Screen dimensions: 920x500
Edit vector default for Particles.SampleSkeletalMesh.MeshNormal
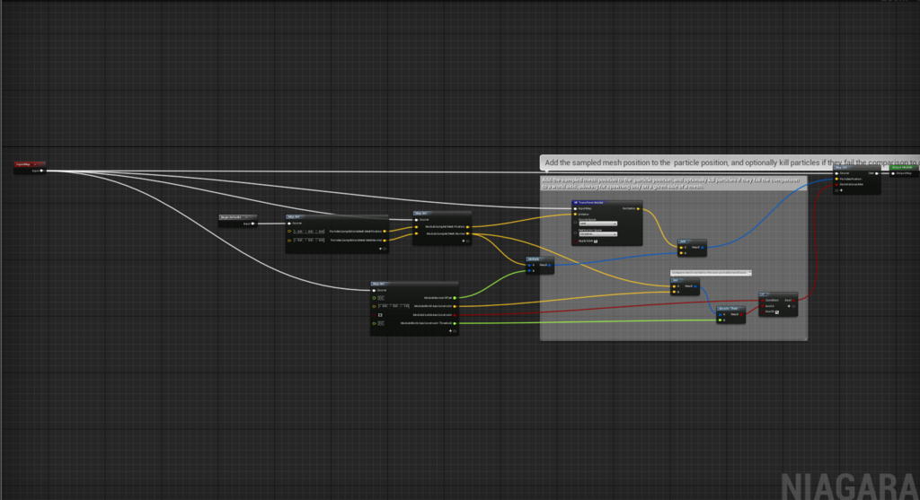(x=309, y=240)
